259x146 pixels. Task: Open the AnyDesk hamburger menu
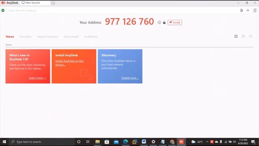[x=255, y=11]
